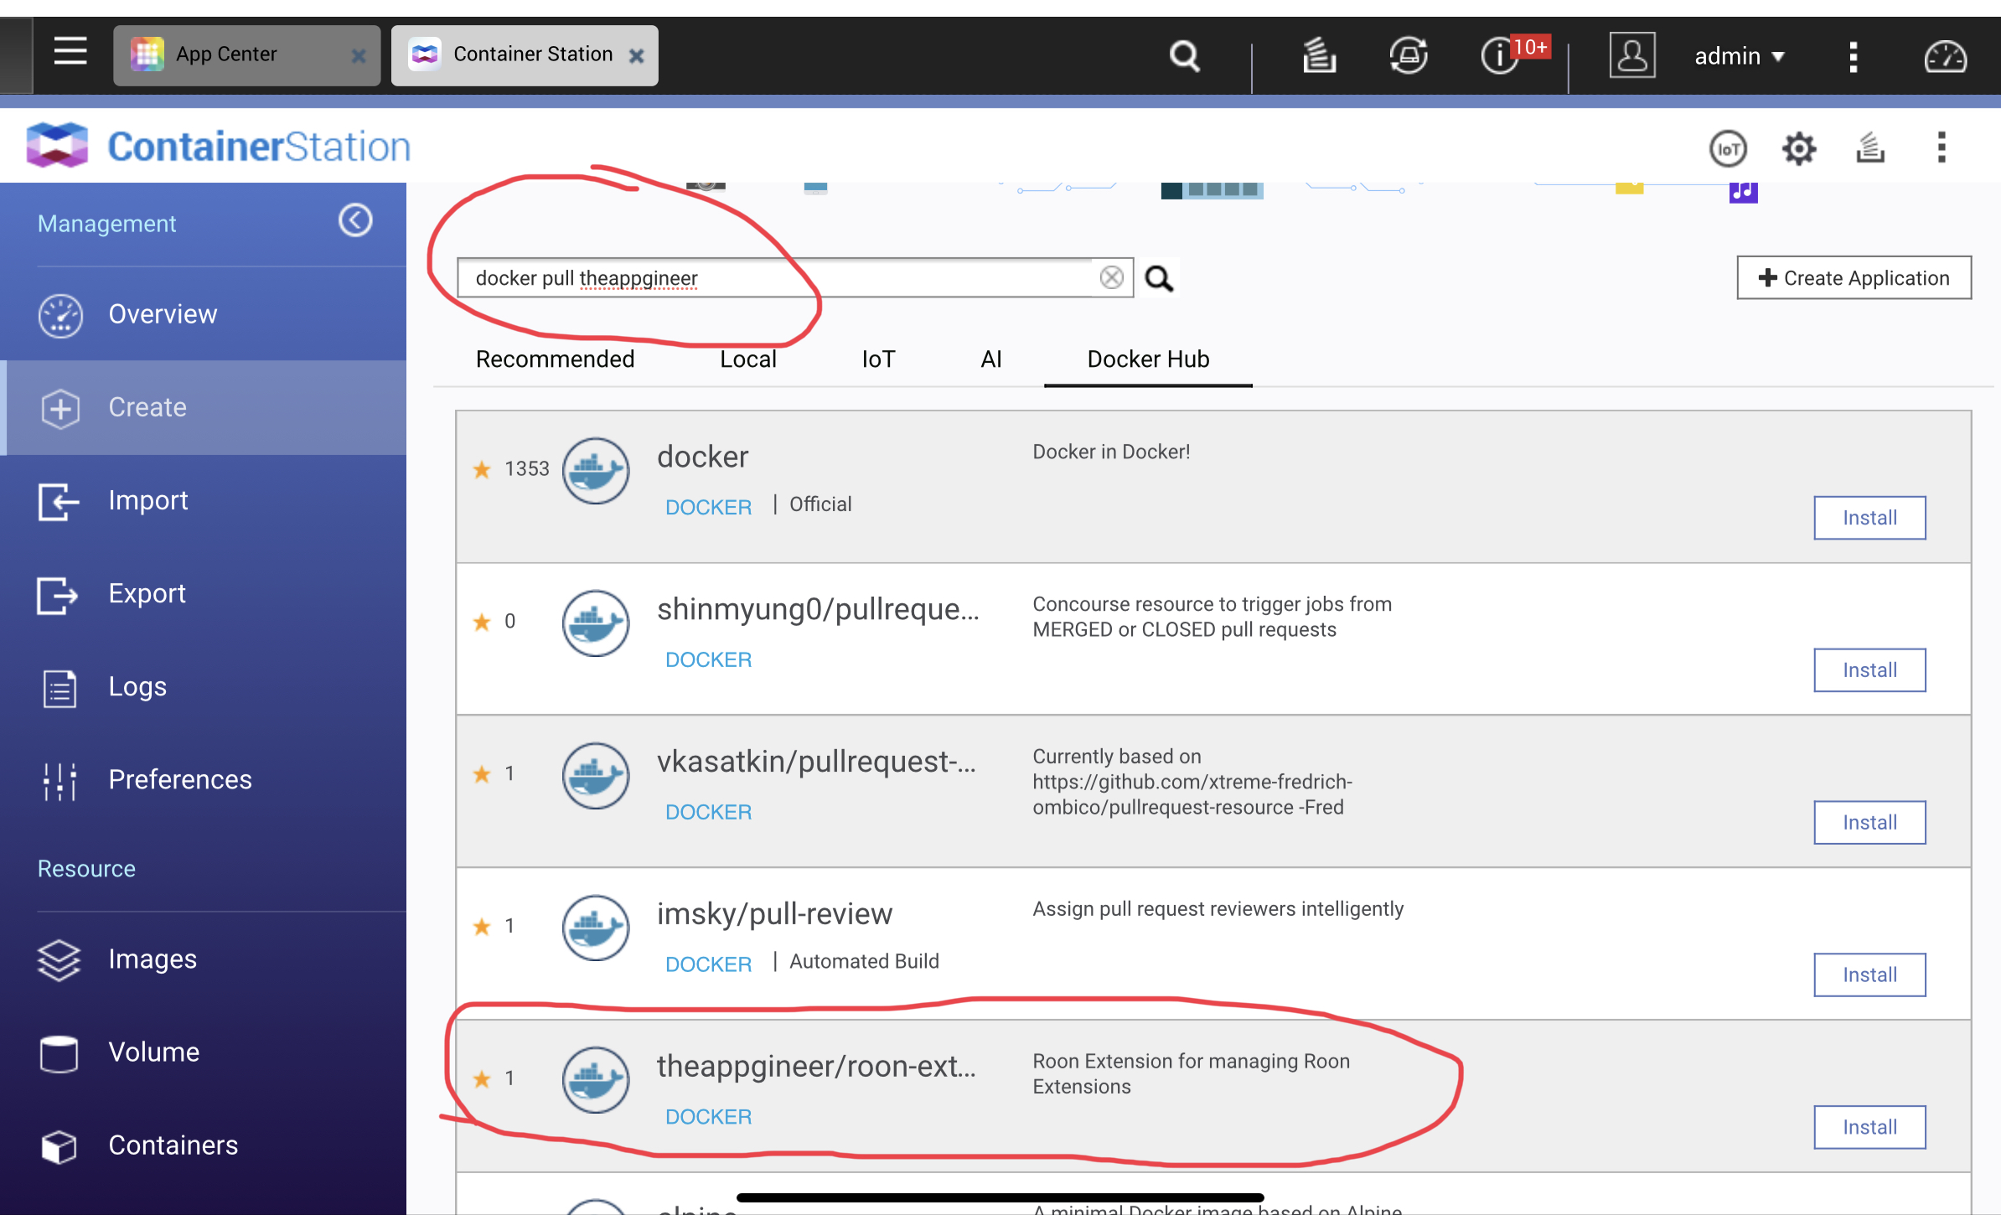Open Preferences in the sidebar
Screen dimensions: 2001x1215
tap(203, 779)
